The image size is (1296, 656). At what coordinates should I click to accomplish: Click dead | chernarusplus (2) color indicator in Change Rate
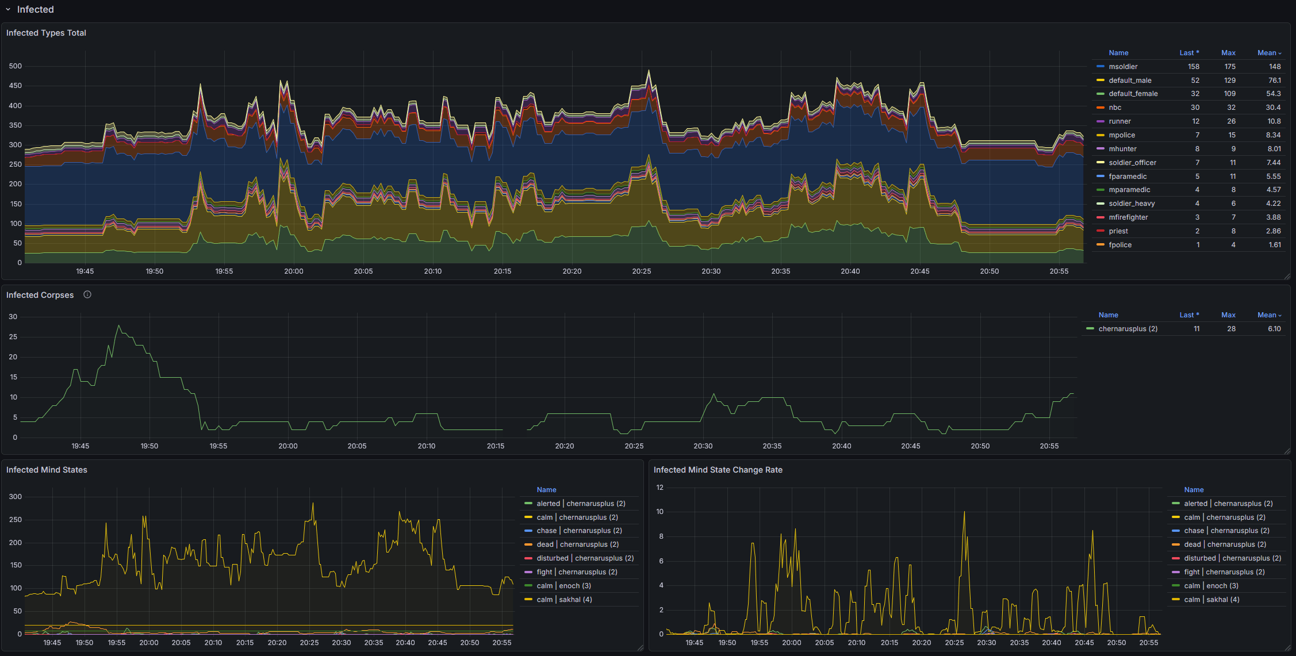coord(1176,544)
